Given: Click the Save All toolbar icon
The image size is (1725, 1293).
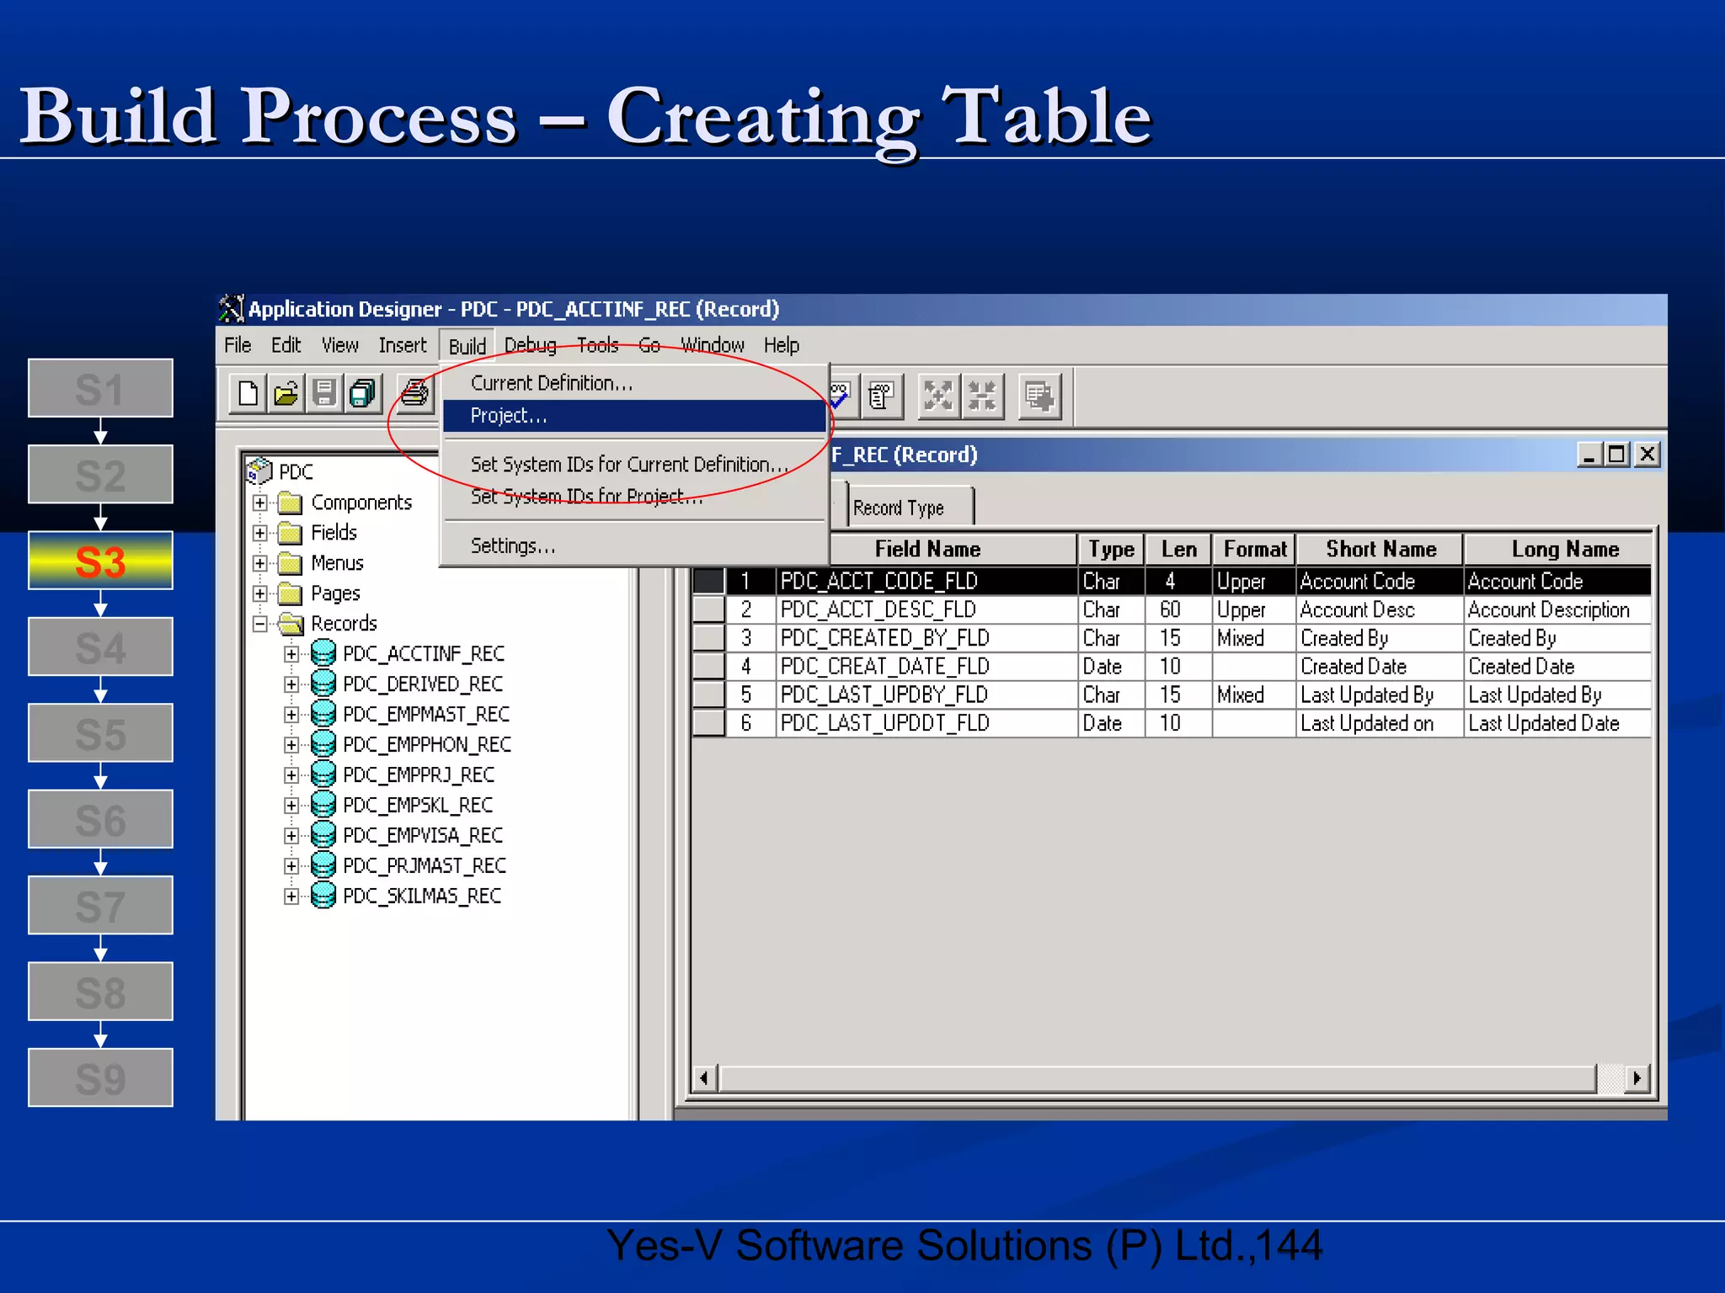Looking at the screenshot, I should 363,394.
